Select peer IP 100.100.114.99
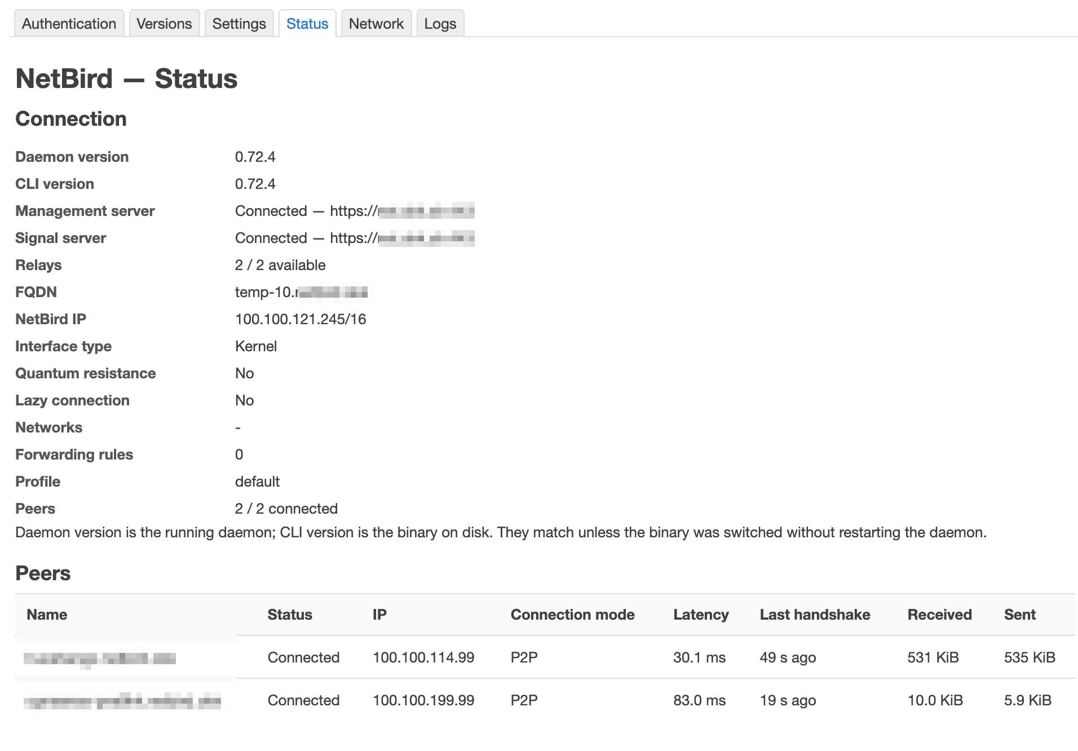The width and height of the screenshot is (1078, 751). click(x=423, y=657)
